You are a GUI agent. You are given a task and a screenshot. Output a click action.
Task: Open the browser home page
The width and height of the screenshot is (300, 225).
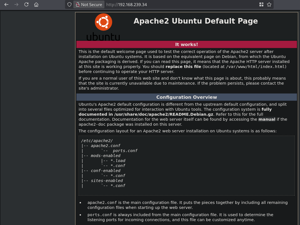point(36,5)
